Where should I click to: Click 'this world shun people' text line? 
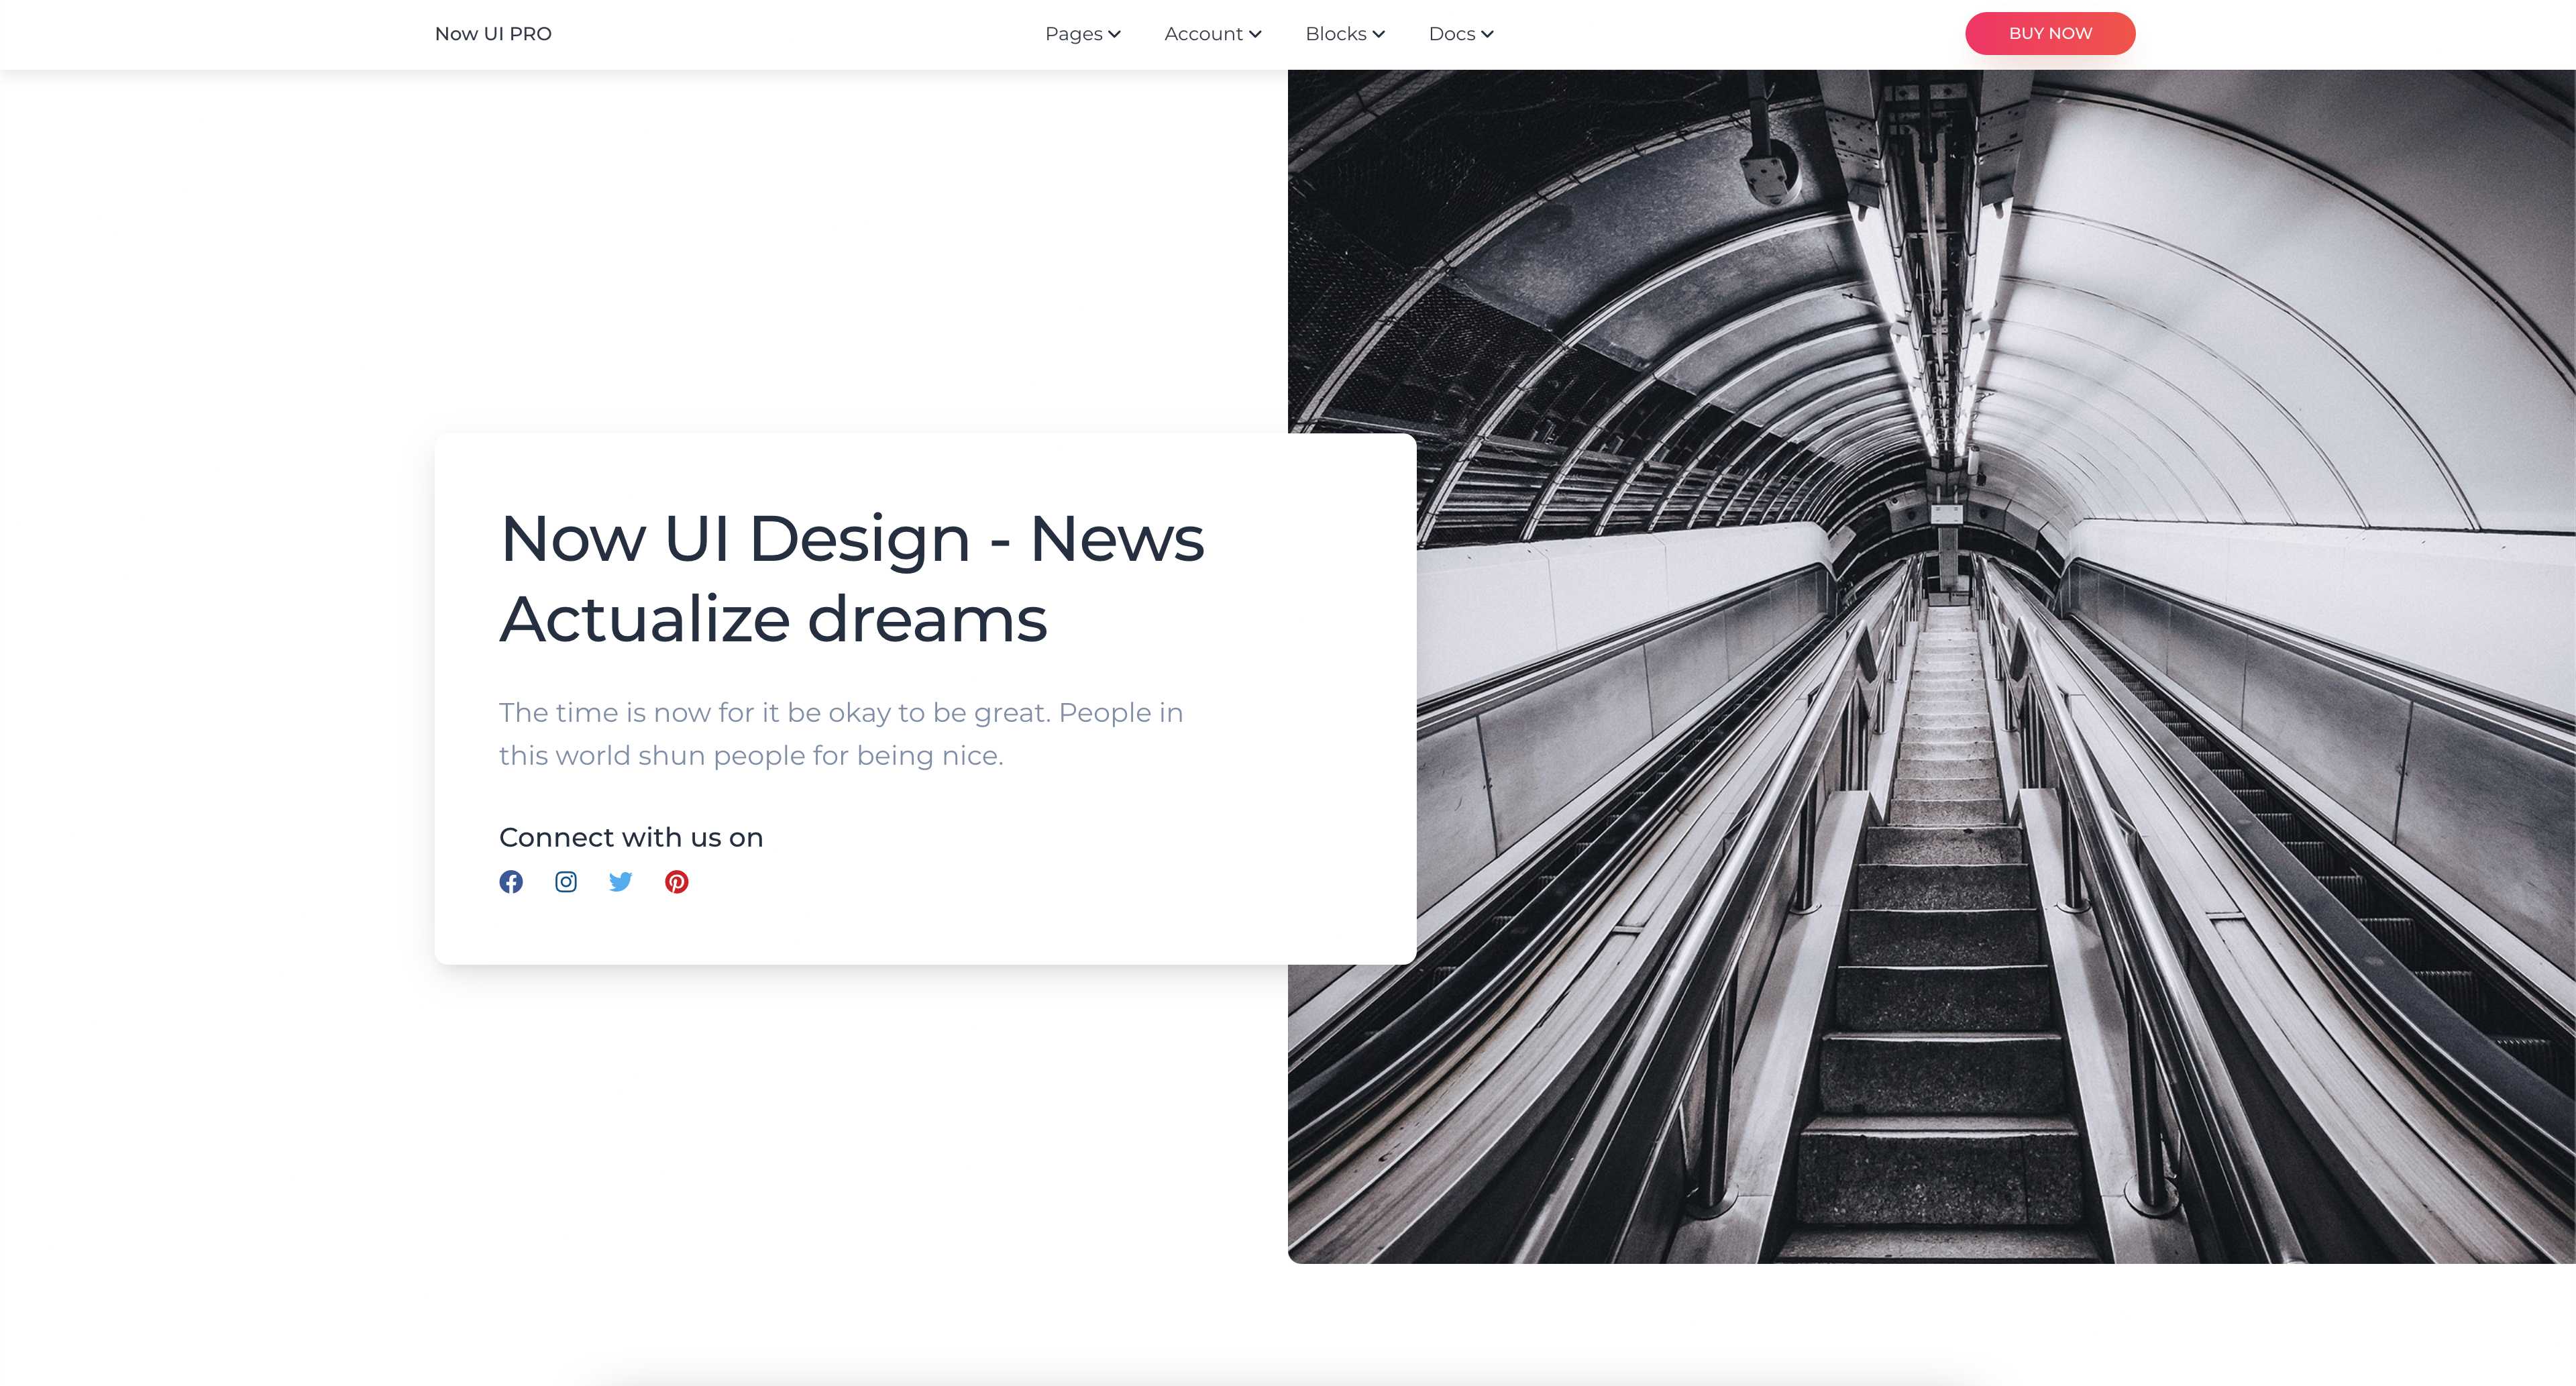coord(751,756)
